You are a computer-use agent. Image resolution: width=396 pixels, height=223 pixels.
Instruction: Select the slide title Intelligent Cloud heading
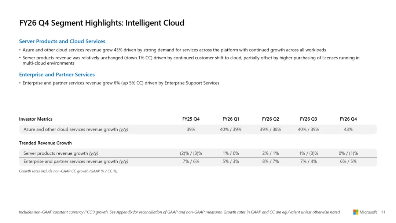coord(102,23)
